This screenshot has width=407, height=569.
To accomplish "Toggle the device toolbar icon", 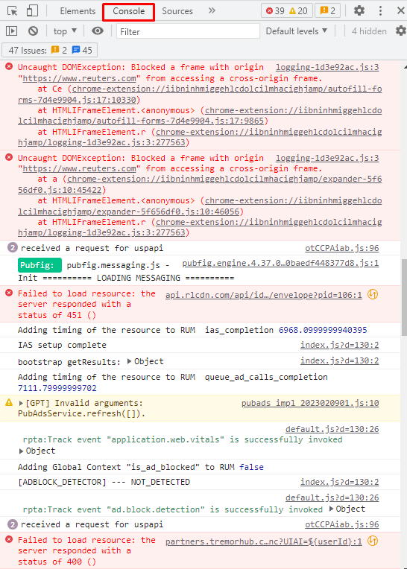I will tap(32, 10).
